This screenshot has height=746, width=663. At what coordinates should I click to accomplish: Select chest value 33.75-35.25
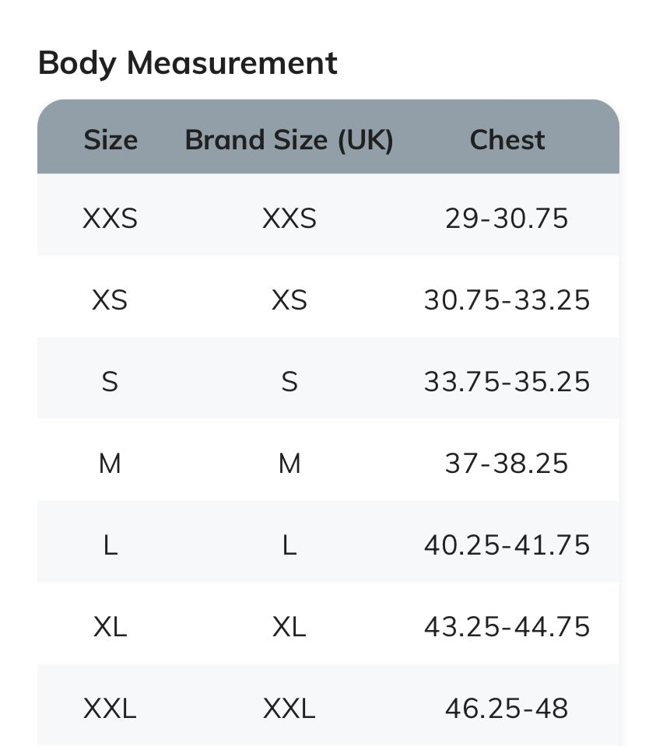click(507, 382)
